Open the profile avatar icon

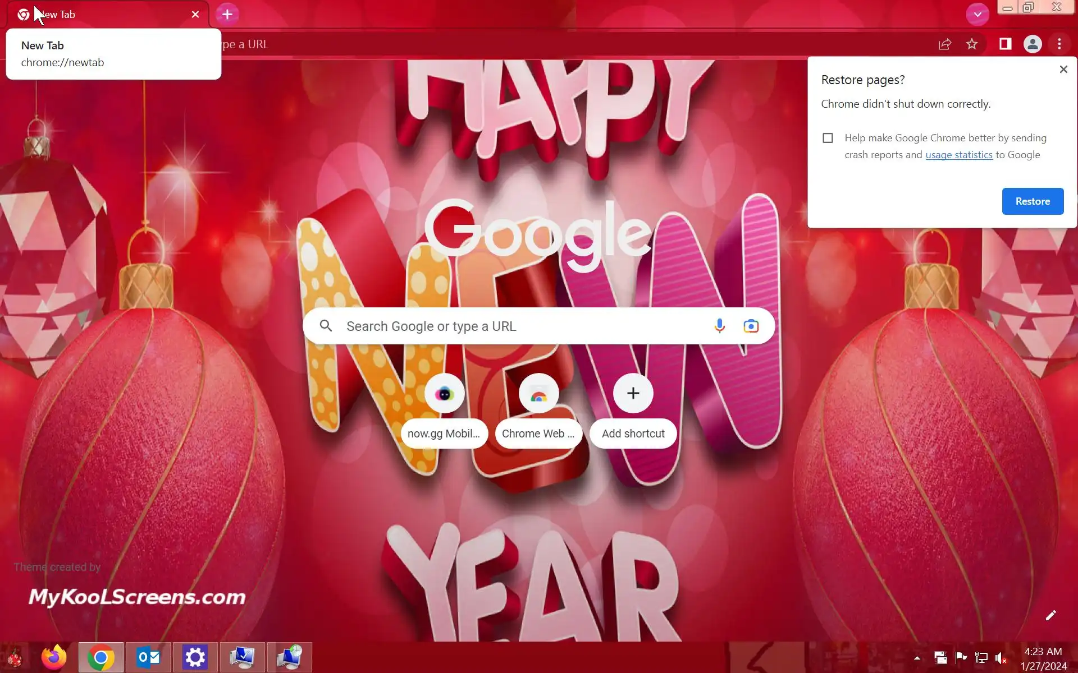tap(1032, 44)
